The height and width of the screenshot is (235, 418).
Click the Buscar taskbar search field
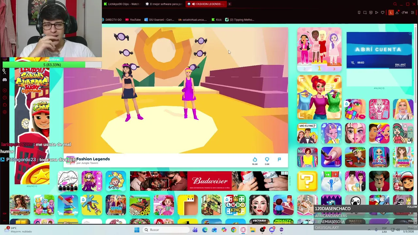pos(166,230)
